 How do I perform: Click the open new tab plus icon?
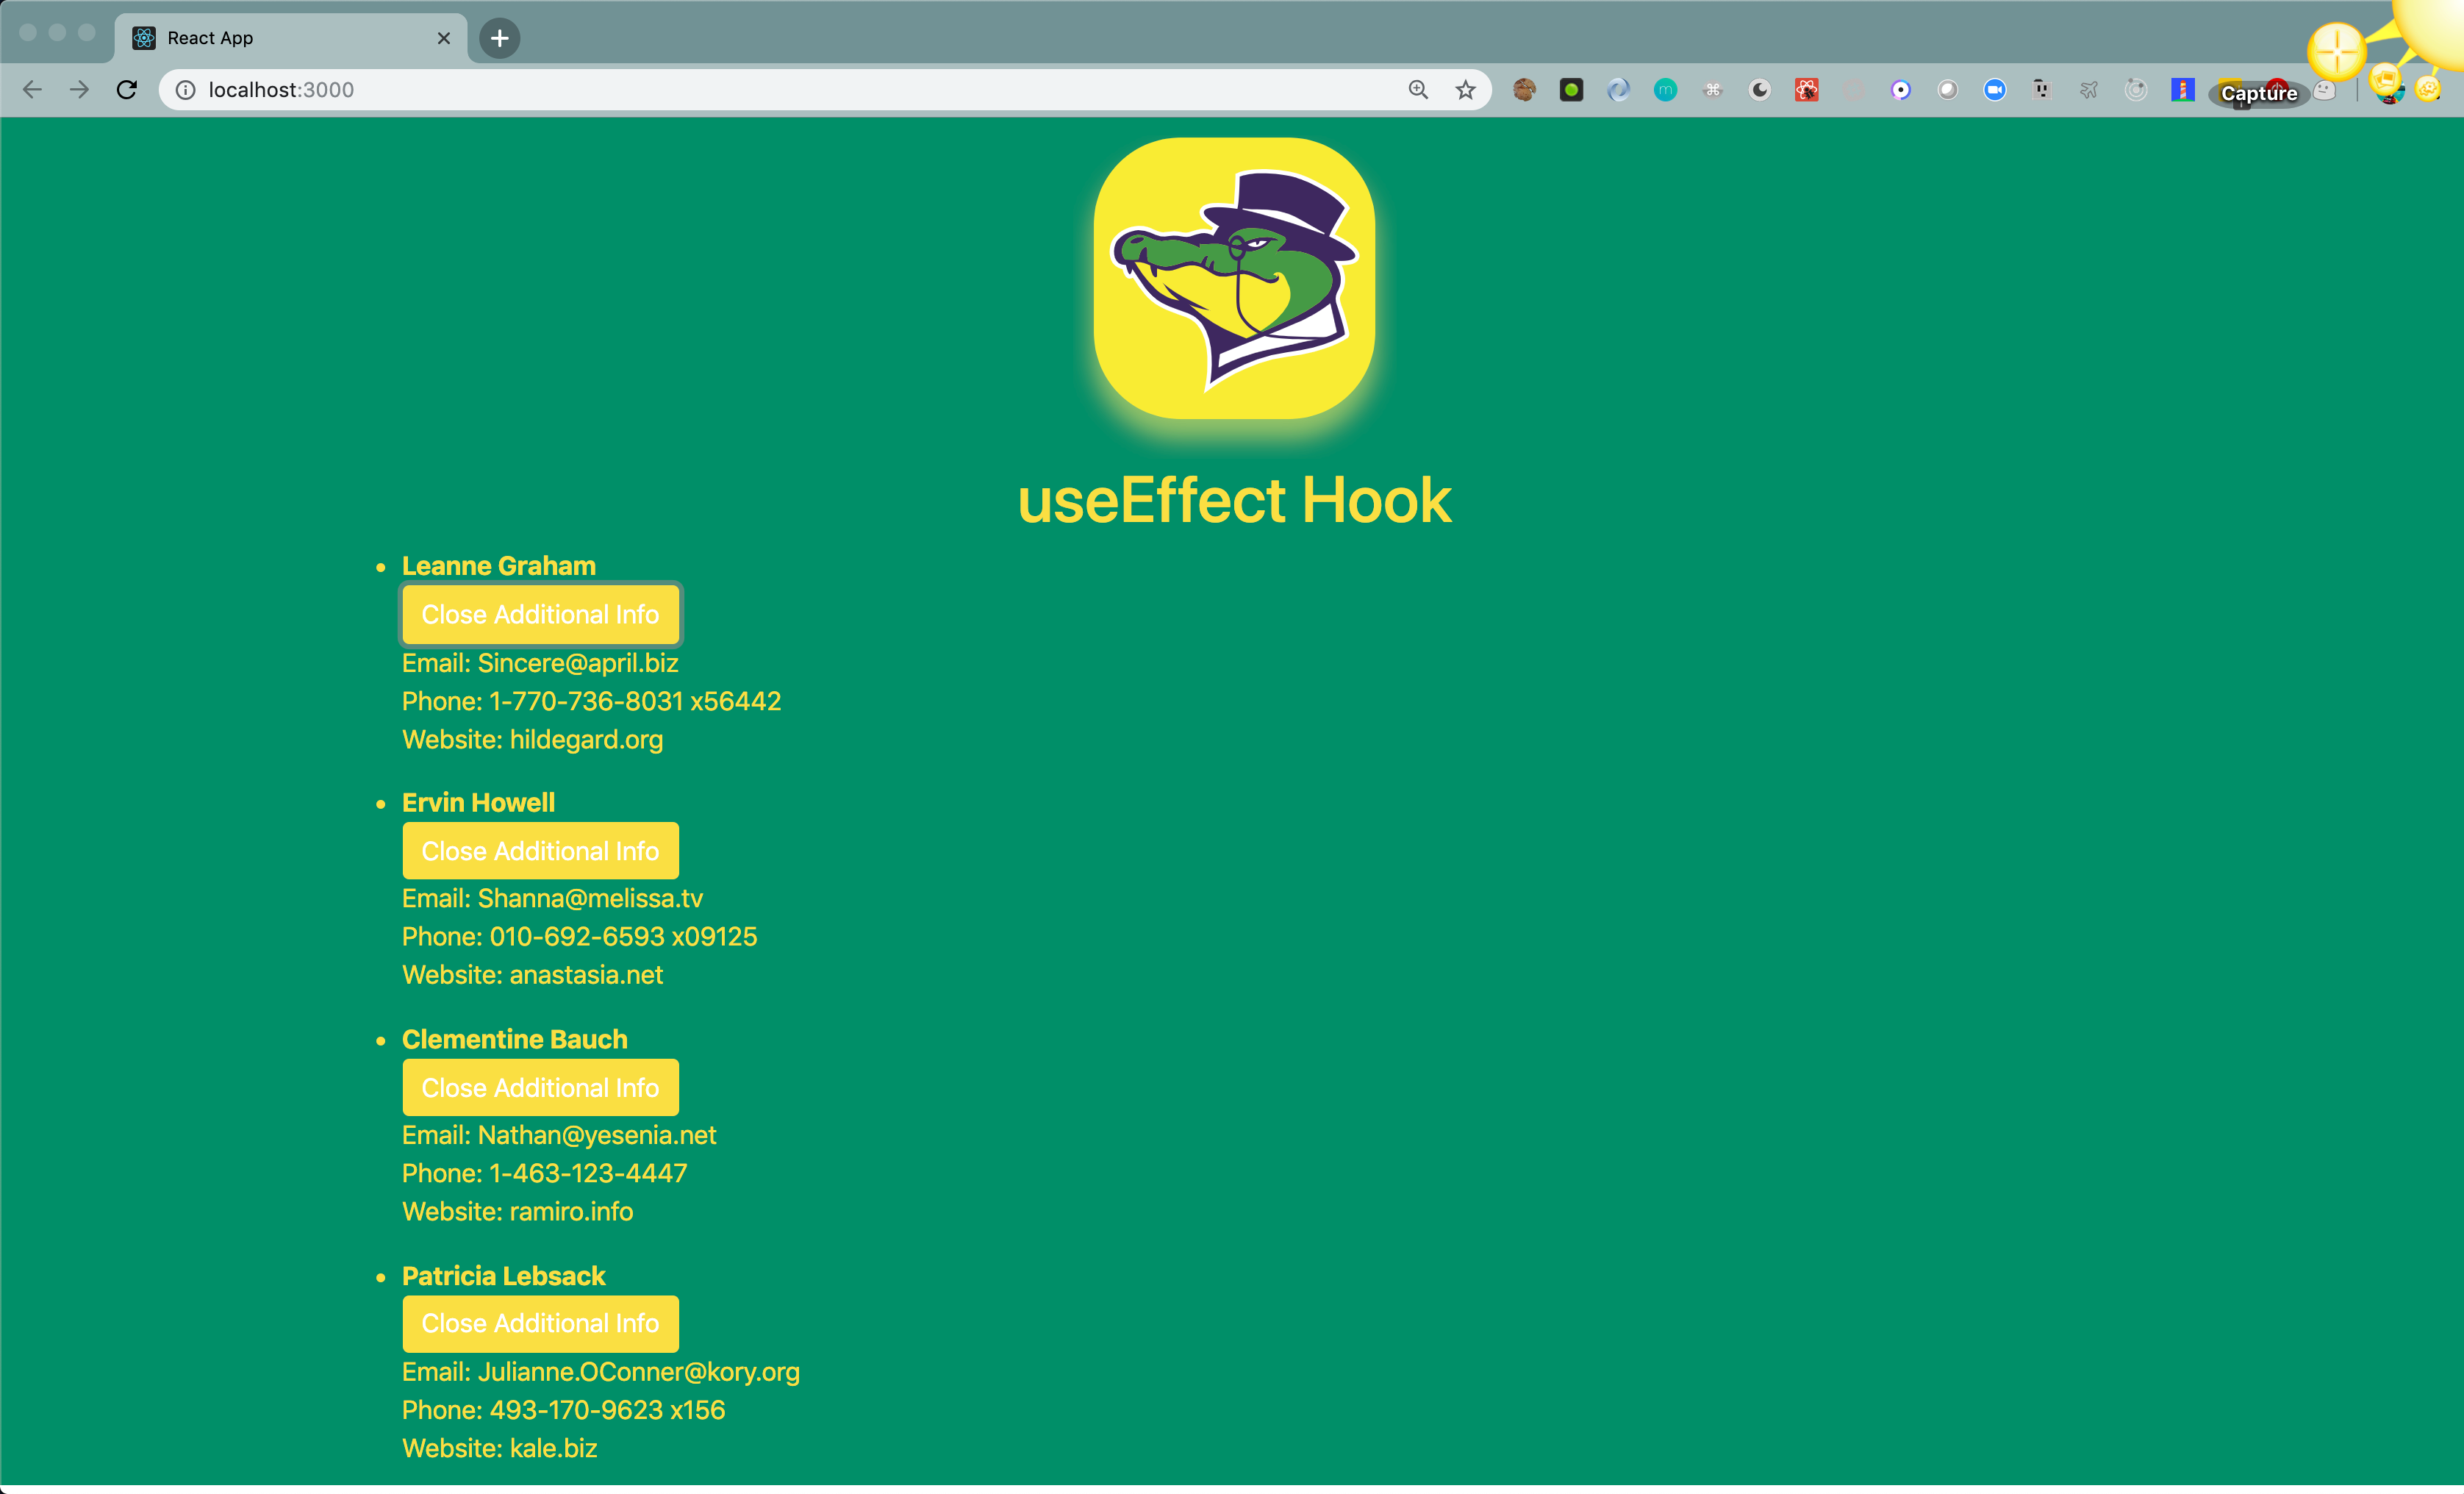coord(500,37)
